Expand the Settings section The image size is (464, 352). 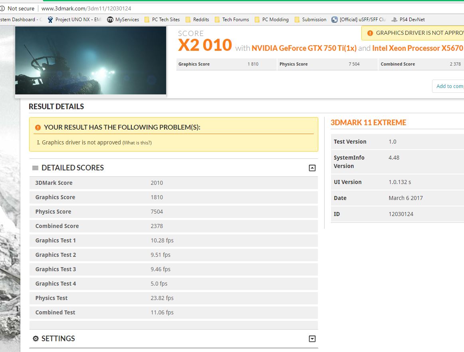click(312, 339)
